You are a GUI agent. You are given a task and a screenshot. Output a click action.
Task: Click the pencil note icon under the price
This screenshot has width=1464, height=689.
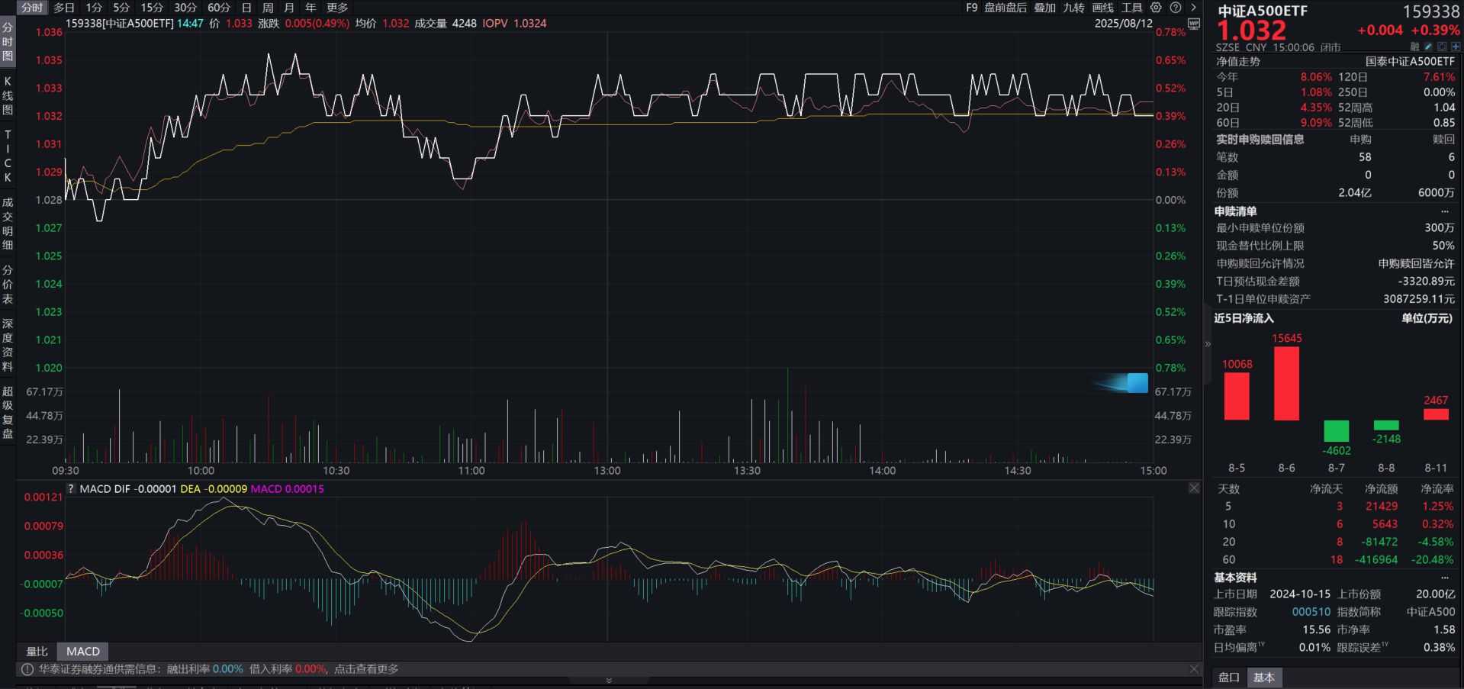1428,47
